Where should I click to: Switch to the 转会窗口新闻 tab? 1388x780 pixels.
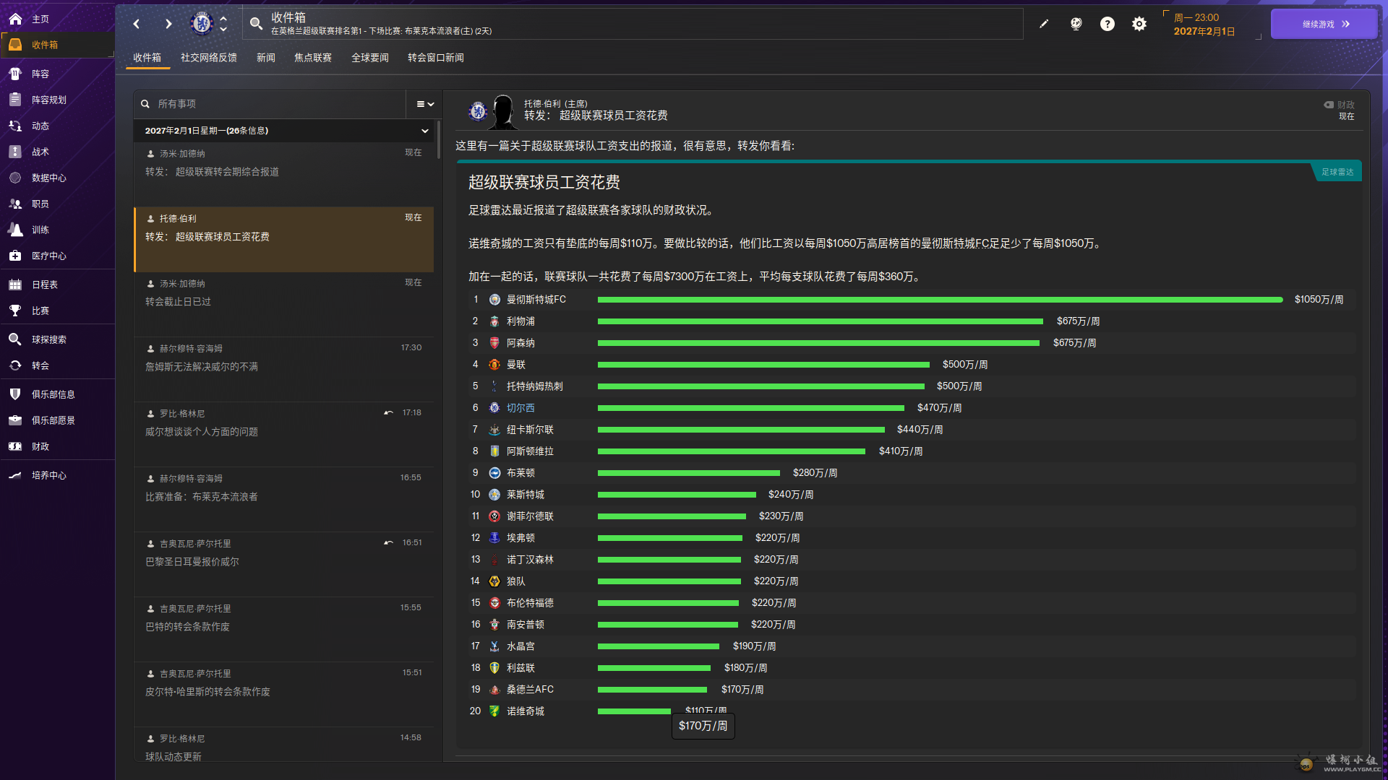[436, 58]
